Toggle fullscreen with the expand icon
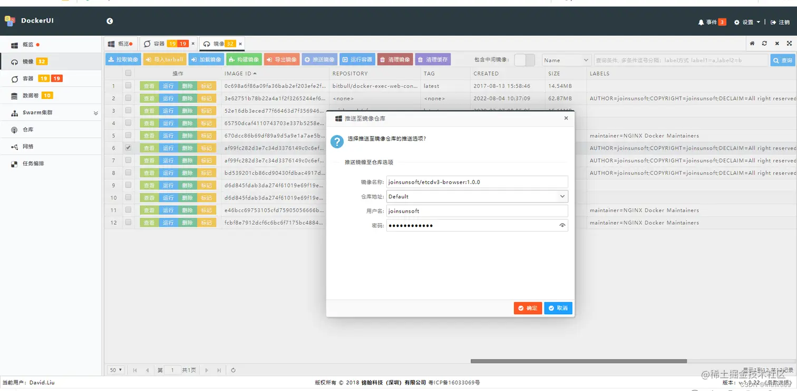The image size is (797, 391). tap(789, 44)
